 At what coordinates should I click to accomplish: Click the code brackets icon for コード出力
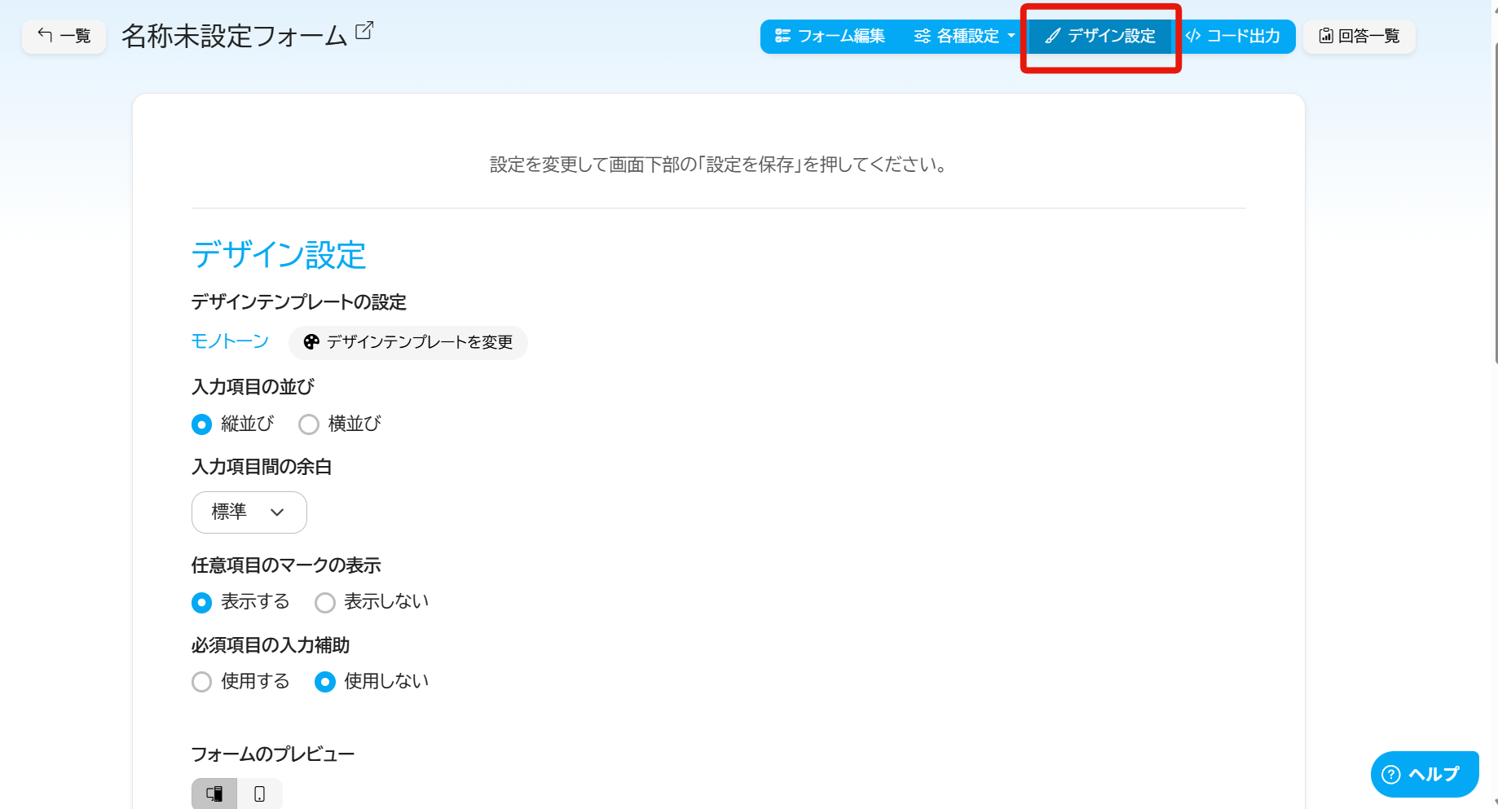click(x=1193, y=36)
